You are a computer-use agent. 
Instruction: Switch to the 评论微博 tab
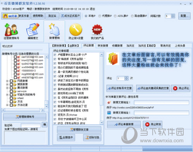(x=89, y=45)
